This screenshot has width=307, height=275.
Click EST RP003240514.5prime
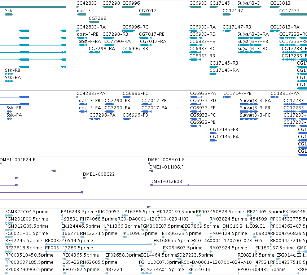click(98, 244)
